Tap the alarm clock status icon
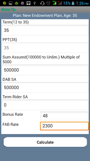This screenshot has height=161, width=90. (x=48, y=3)
